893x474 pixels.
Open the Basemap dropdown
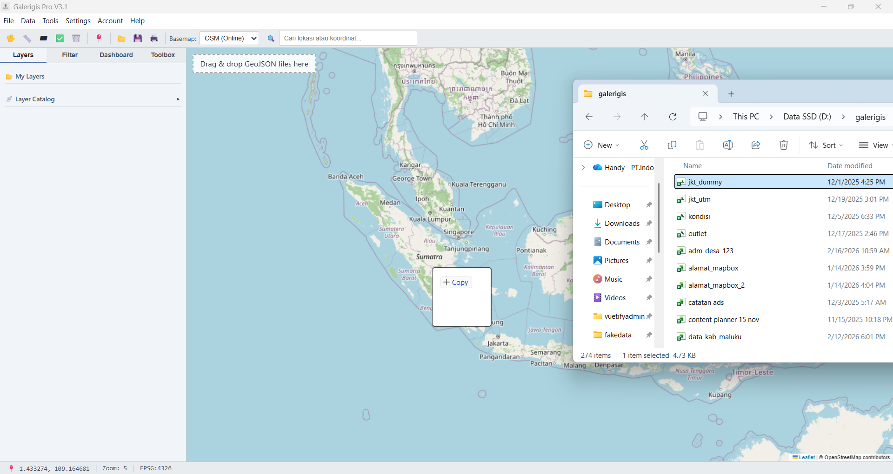(229, 38)
